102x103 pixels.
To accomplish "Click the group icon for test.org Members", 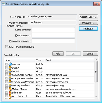I will (x=10, y=85).
